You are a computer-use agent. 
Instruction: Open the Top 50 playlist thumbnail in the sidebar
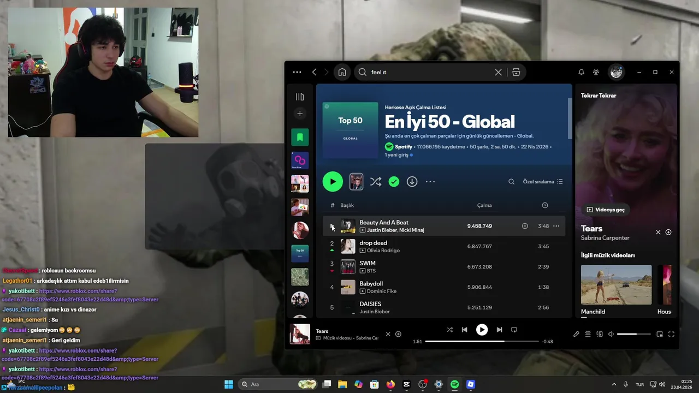click(300, 253)
